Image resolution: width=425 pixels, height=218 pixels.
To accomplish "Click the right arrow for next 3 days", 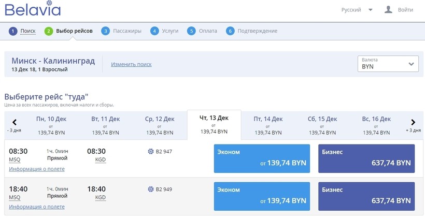I will (413, 123).
